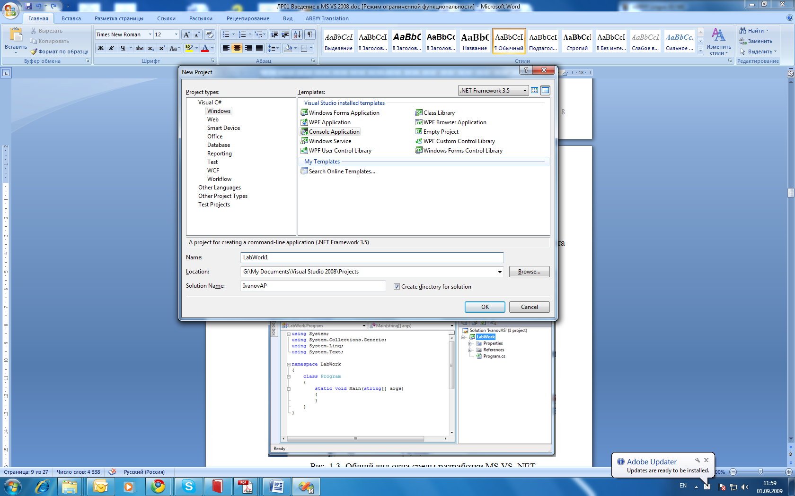Click the Grow Font icon
Image resolution: width=795 pixels, height=496 pixels.
pyautogui.click(x=186, y=34)
